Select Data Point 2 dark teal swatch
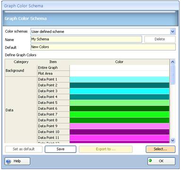This screenshot has width=181, height=170. [x=120, y=85]
